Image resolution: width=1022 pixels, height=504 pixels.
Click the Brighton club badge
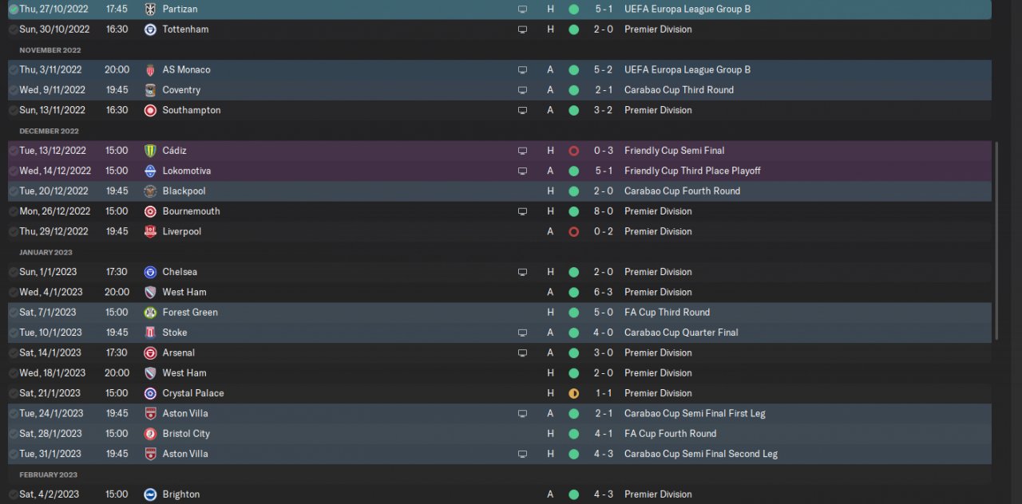pos(150,494)
